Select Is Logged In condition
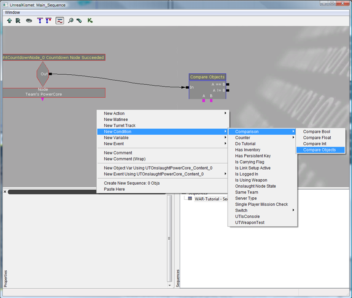This screenshot has height=298, width=352. pyautogui.click(x=262, y=174)
